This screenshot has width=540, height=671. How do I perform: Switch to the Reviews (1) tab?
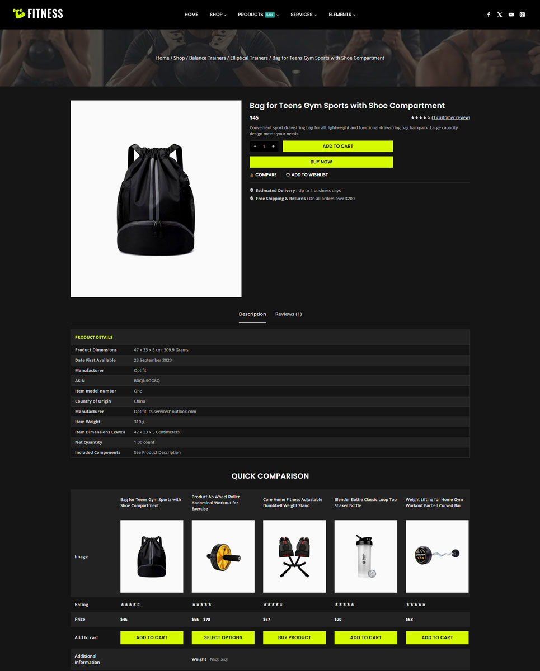pos(288,314)
